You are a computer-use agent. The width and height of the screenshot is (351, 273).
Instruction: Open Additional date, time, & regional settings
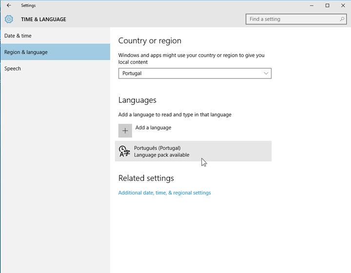click(165, 193)
